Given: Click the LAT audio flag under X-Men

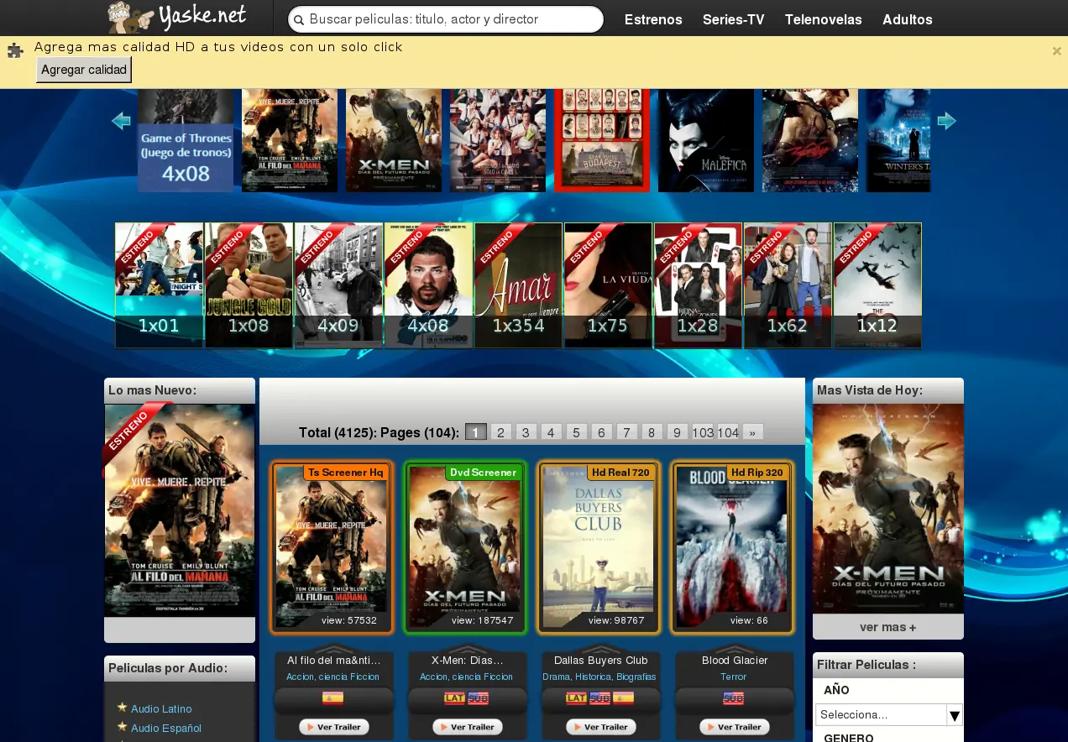Looking at the screenshot, I should [455, 698].
